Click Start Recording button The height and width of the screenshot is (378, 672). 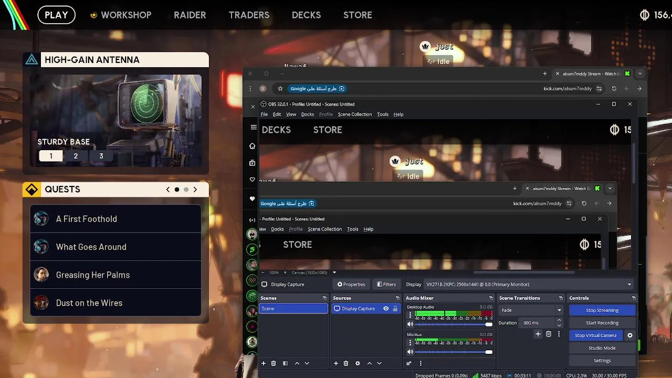tap(602, 323)
